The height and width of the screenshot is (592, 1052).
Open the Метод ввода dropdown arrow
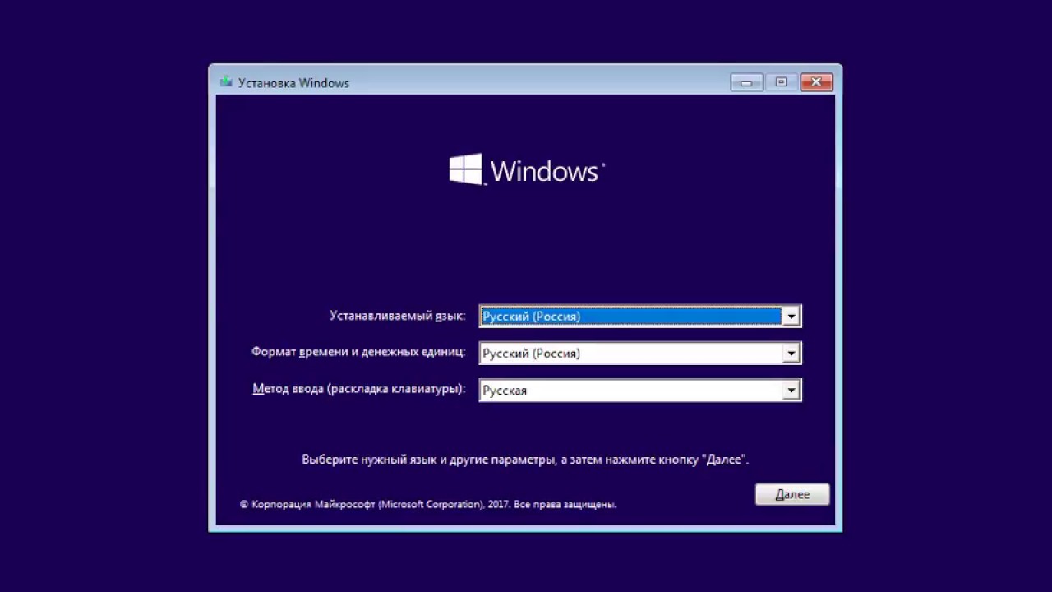tap(791, 390)
